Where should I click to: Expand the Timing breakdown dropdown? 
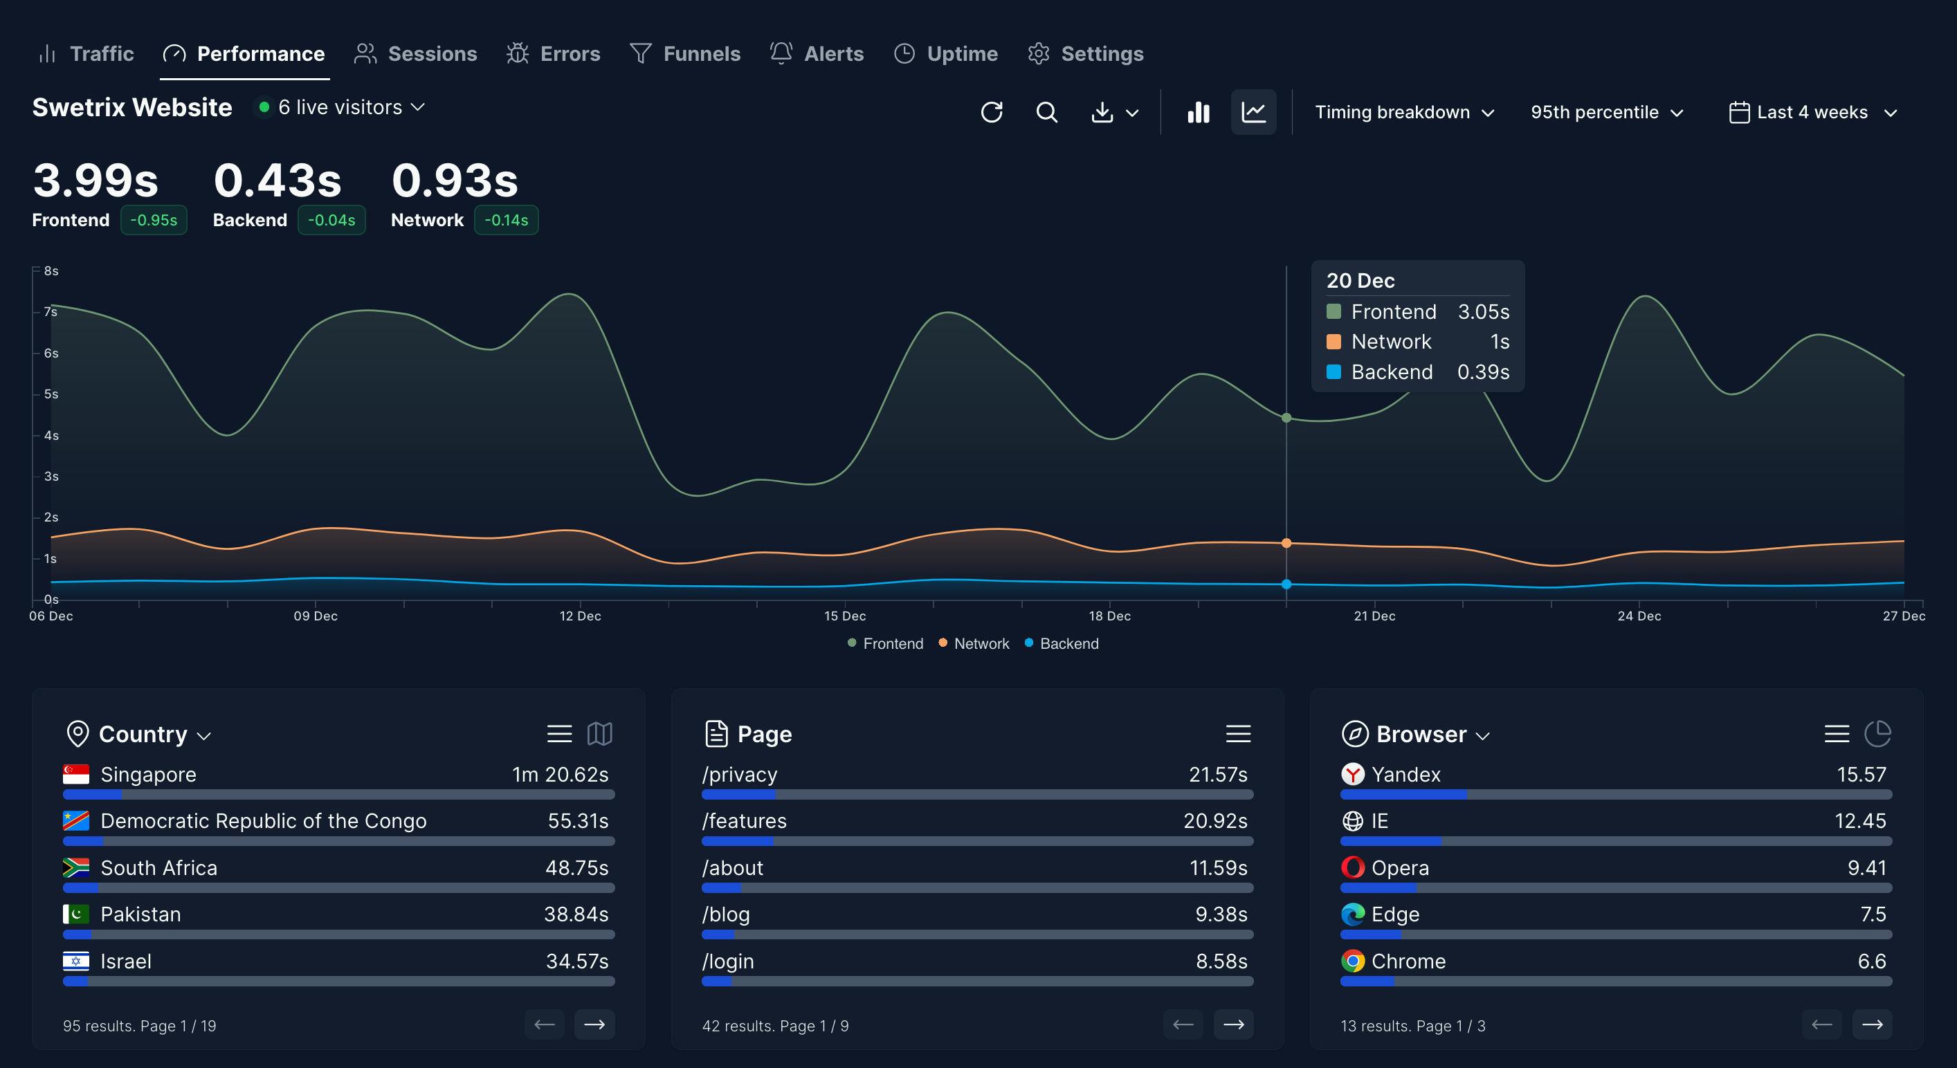point(1405,113)
